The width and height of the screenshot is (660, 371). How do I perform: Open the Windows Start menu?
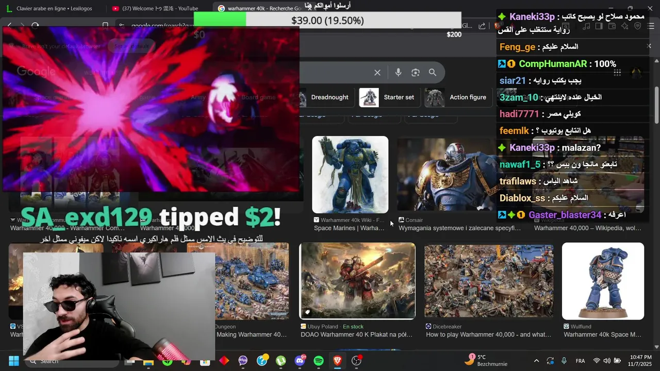pyautogui.click(x=14, y=361)
